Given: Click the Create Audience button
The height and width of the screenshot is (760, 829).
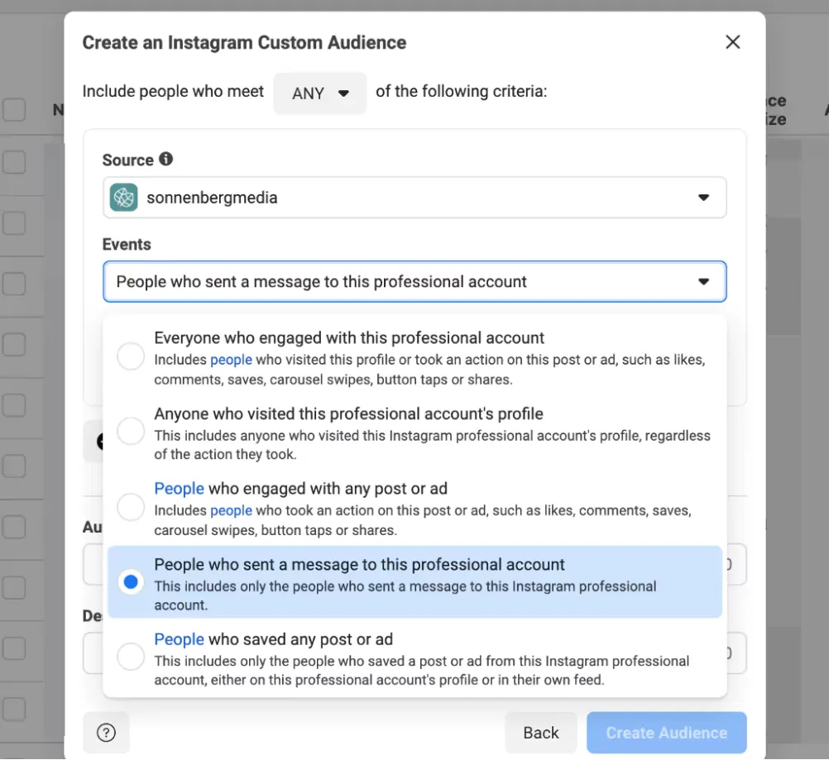Looking at the screenshot, I should click(667, 733).
